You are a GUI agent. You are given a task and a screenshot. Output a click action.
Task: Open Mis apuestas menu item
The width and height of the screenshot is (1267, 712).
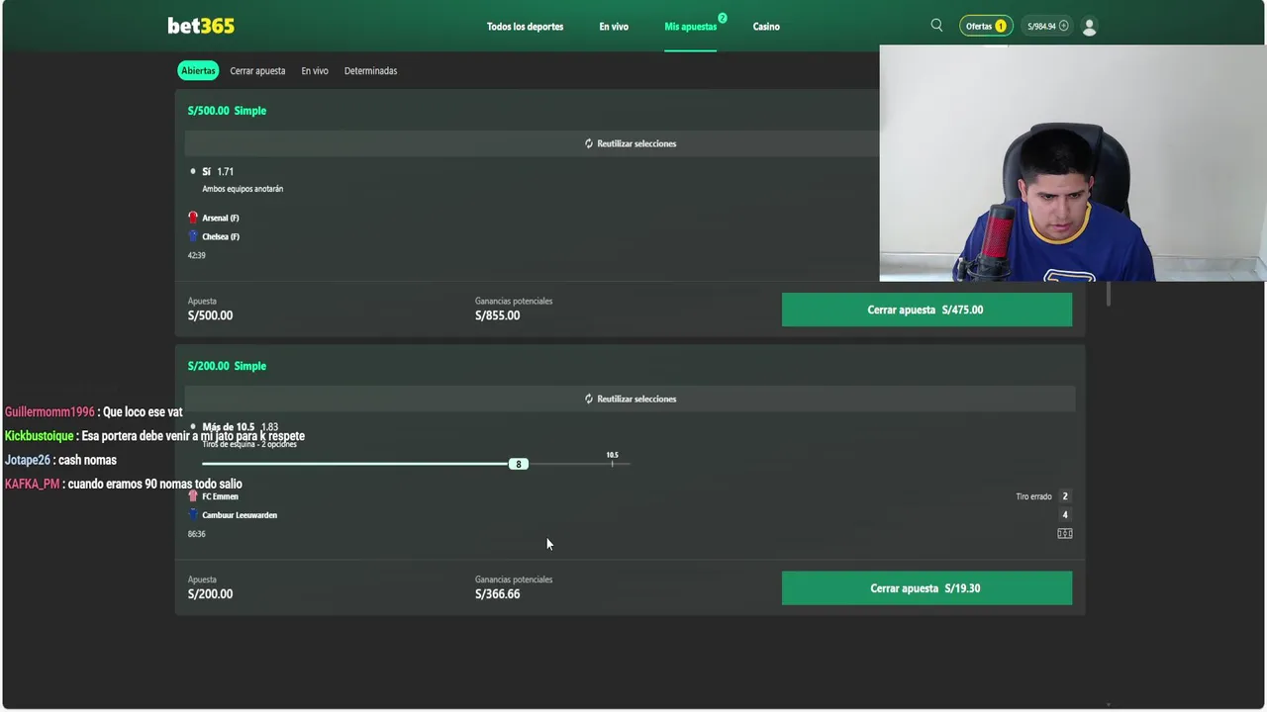691,27
